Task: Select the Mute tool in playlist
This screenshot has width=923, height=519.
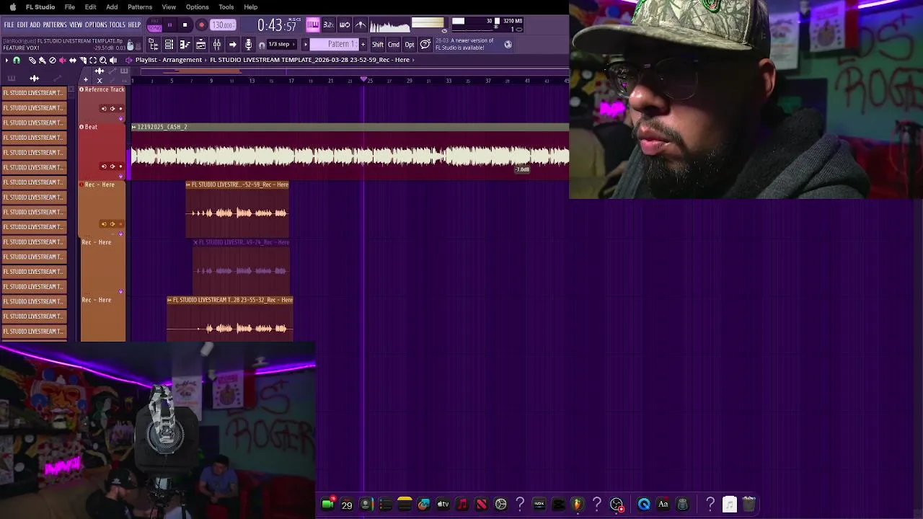Action: pos(63,61)
